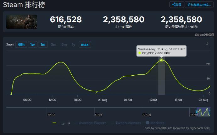This screenshot has width=217, height=135.
Task: Click the 1M y-axis label
Action: pos(209,78)
